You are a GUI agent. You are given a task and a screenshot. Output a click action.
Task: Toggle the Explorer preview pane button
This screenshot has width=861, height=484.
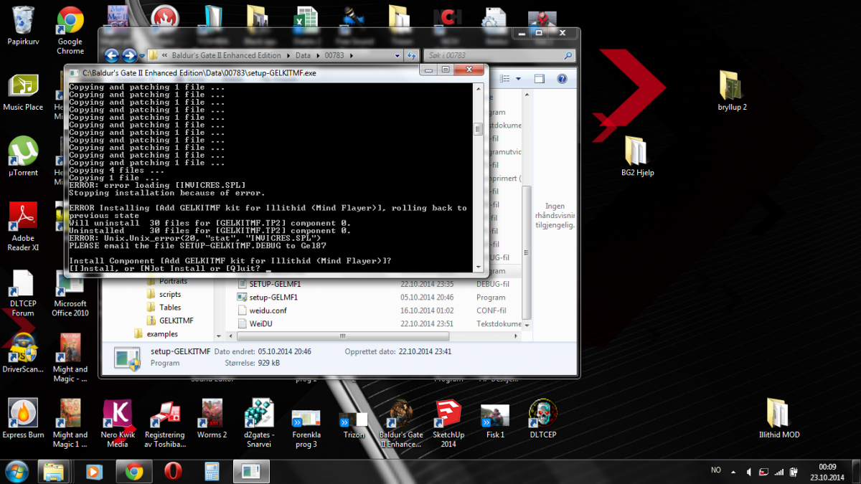coord(540,79)
